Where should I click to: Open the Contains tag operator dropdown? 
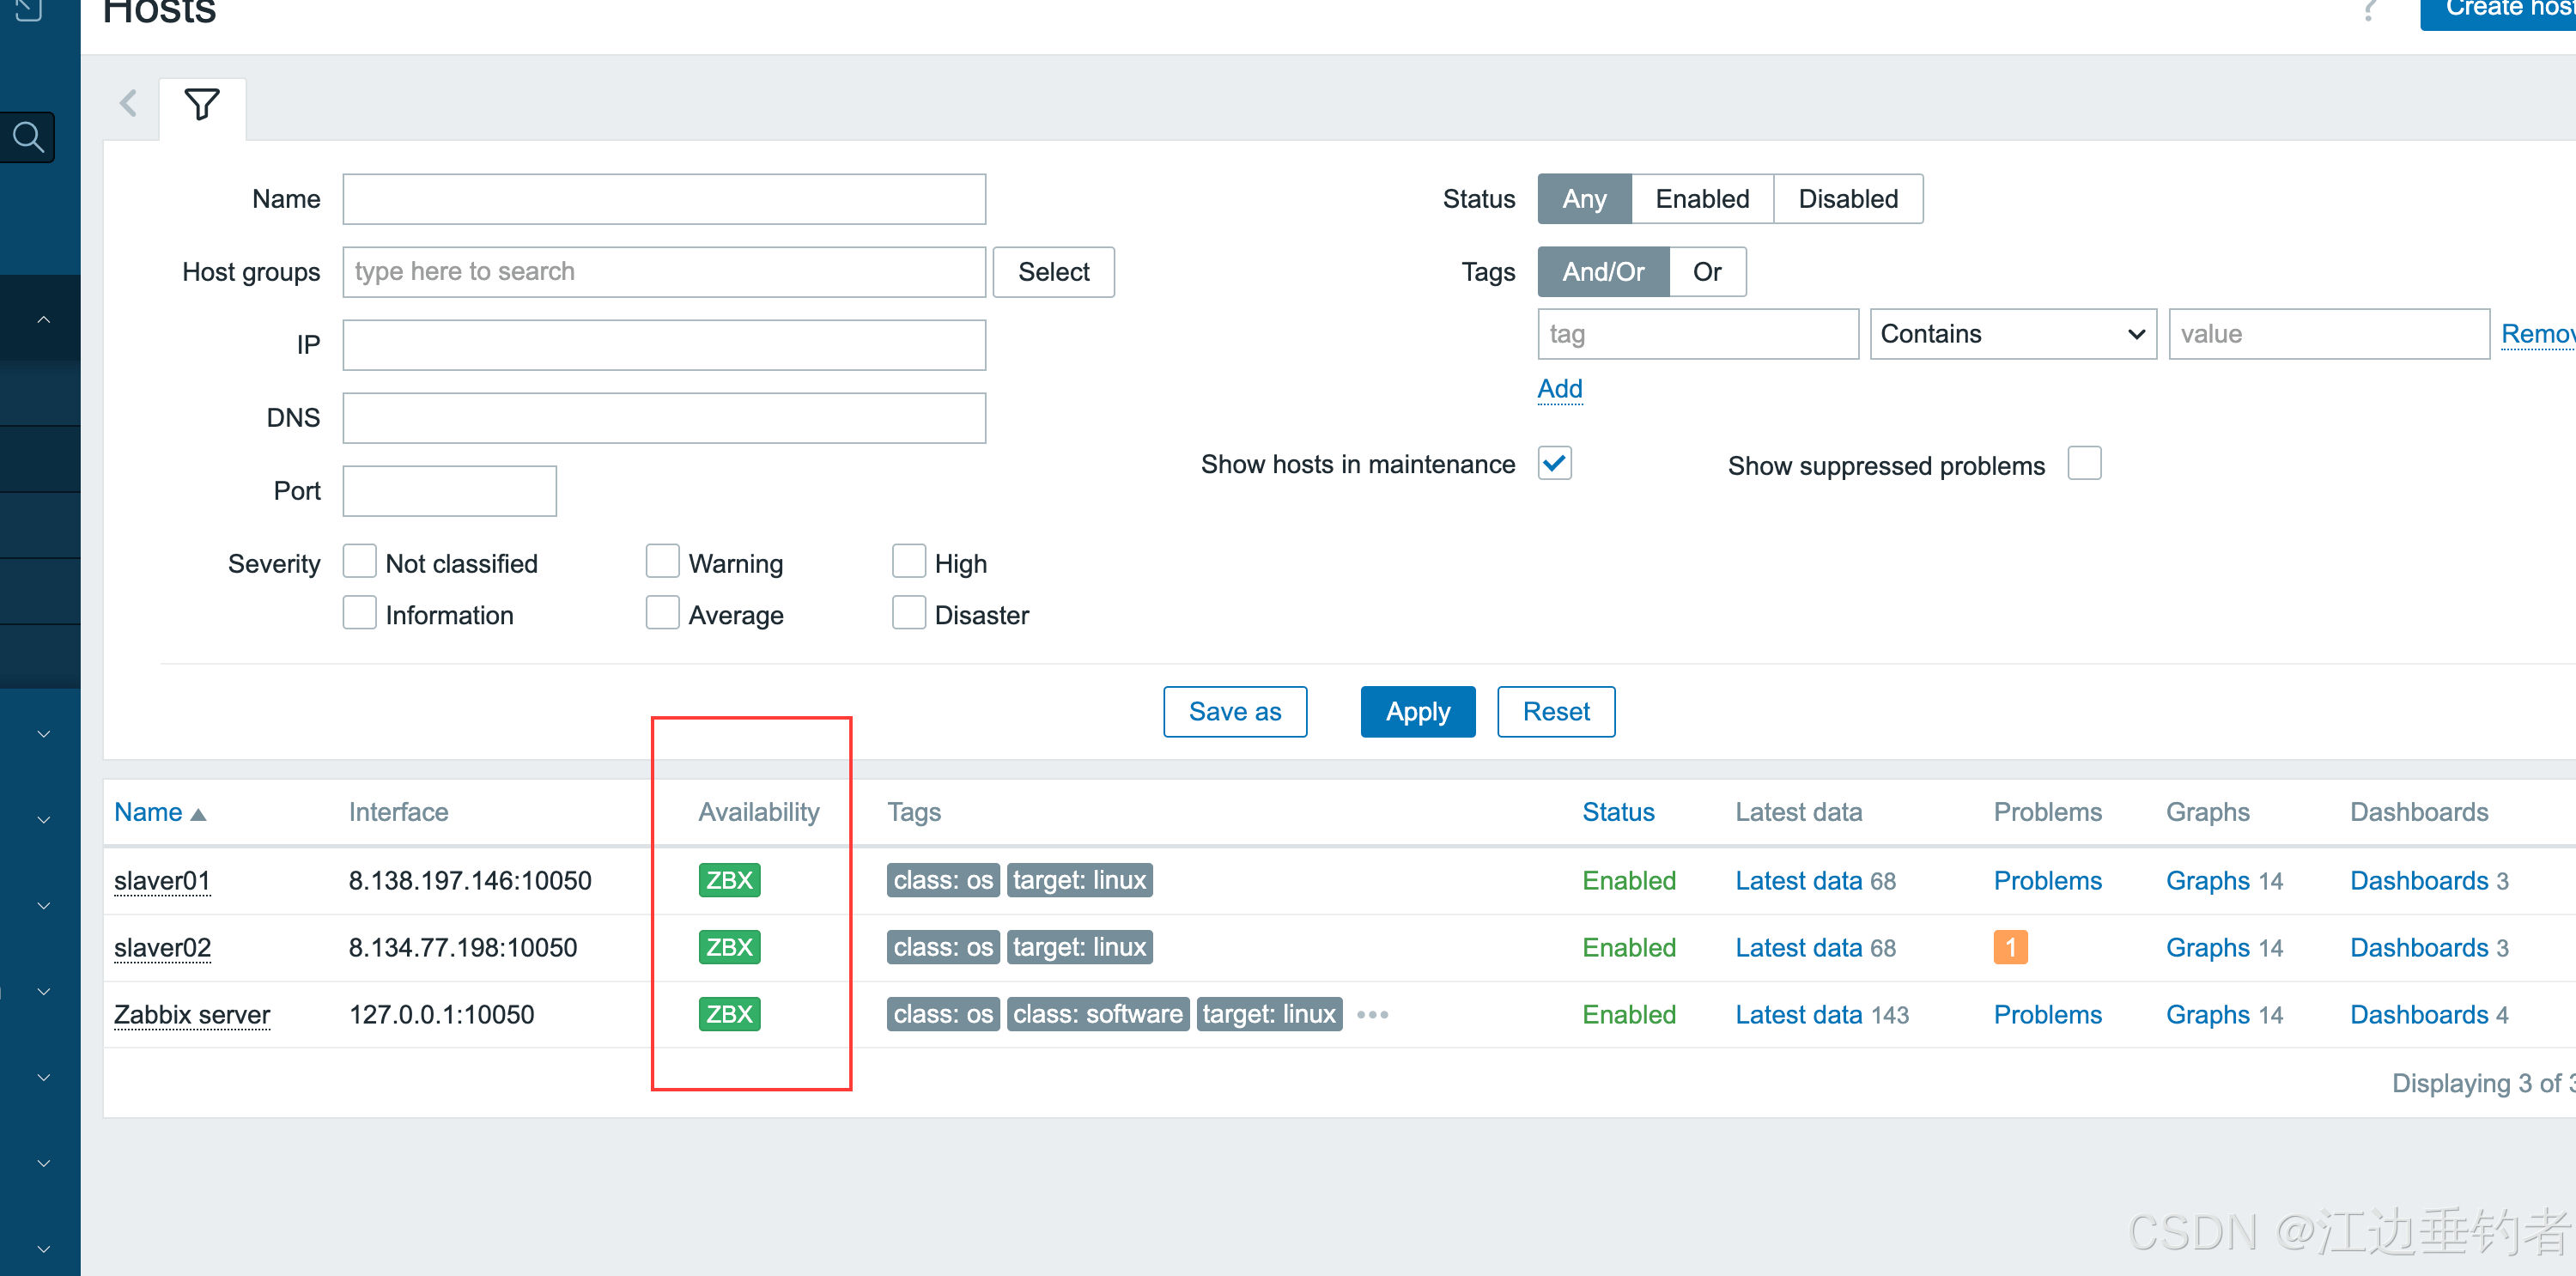click(x=2012, y=334)
